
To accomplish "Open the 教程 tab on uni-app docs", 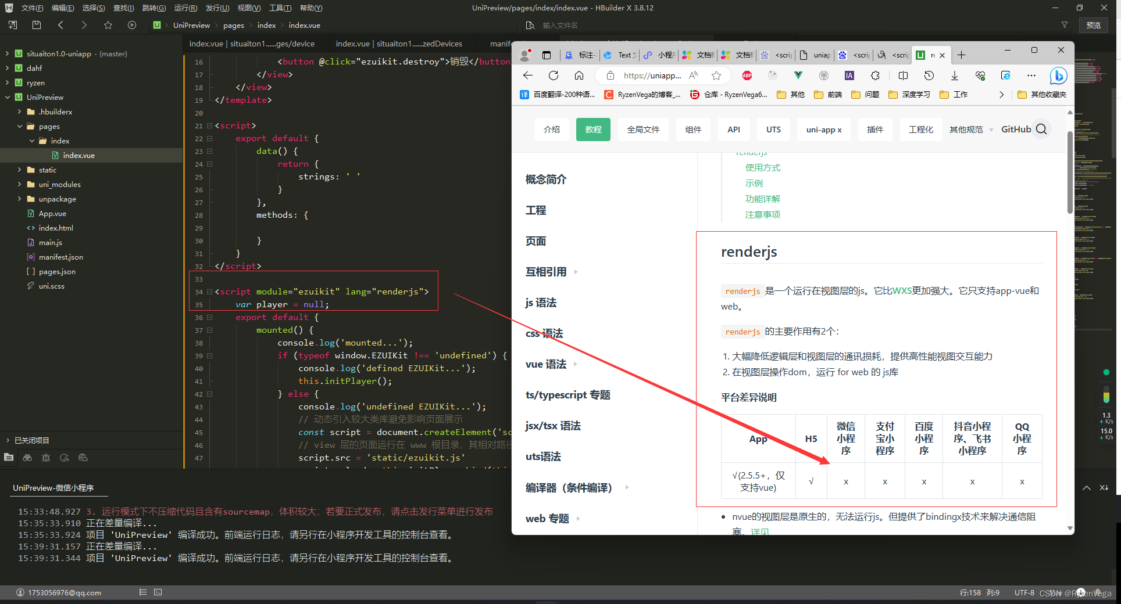I will click(593, 130).
